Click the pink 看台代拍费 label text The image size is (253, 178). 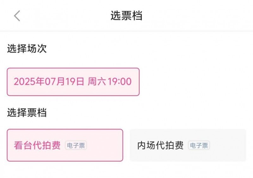(x=37, y=145)
